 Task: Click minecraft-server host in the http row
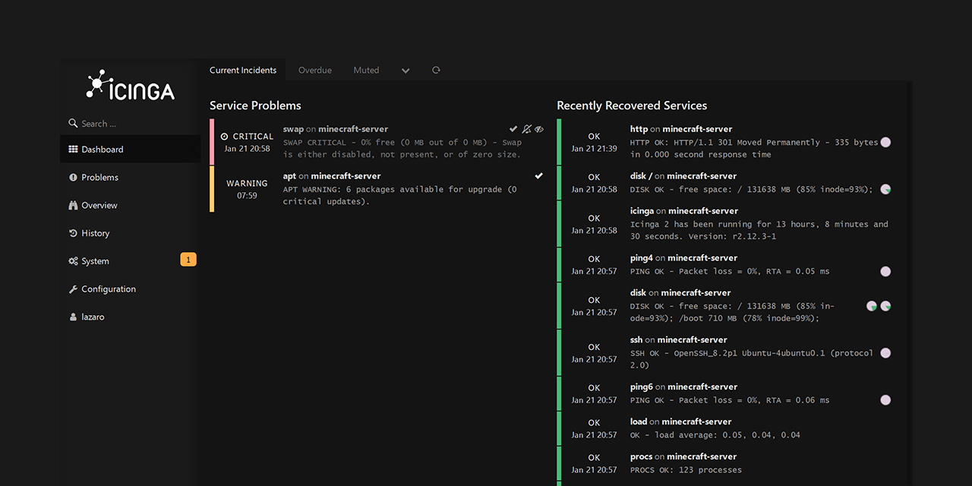[x=697, y=129]
